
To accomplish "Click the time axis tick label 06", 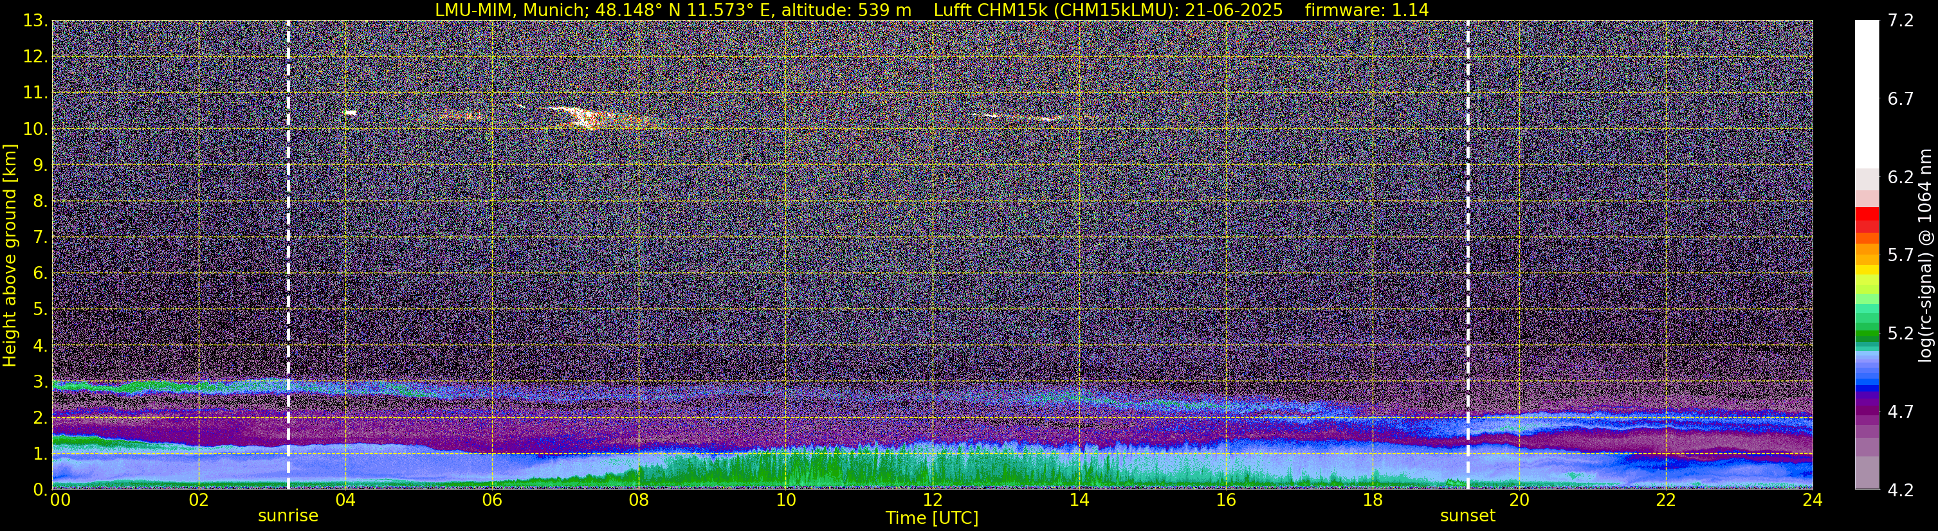I will click(x=491, y=500).
